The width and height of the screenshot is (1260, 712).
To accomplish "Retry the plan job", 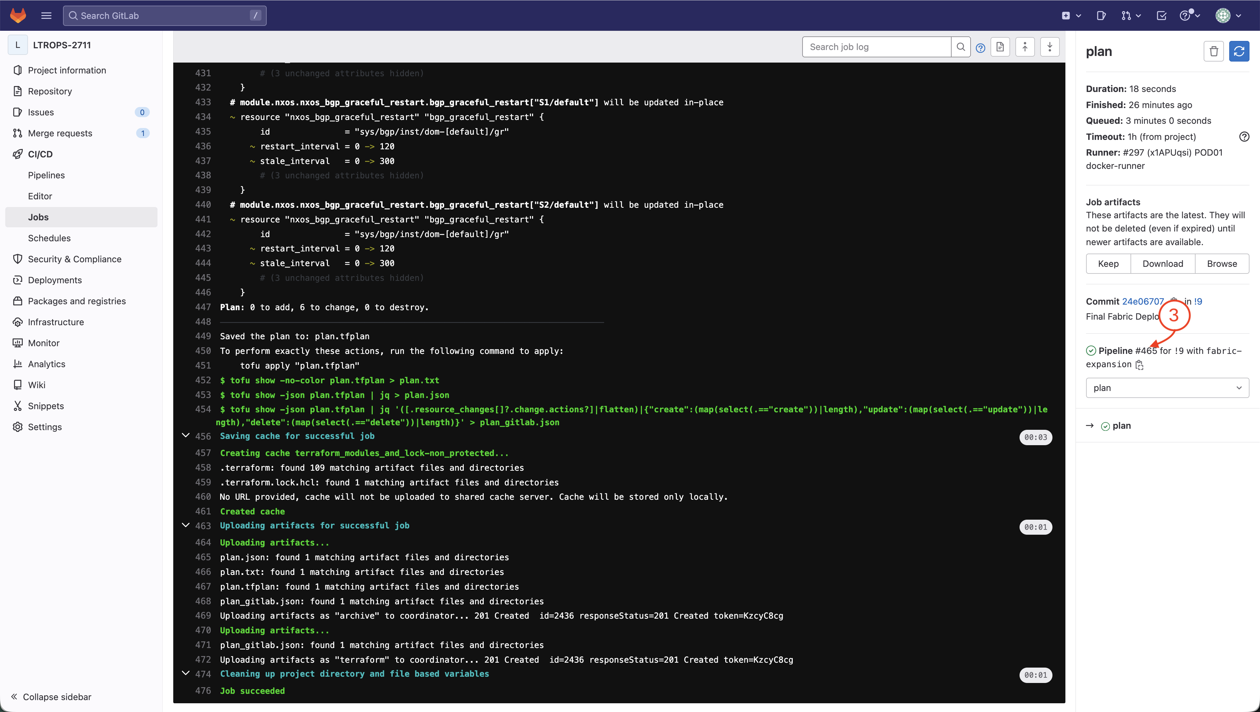I will [x=1239, y=51].
